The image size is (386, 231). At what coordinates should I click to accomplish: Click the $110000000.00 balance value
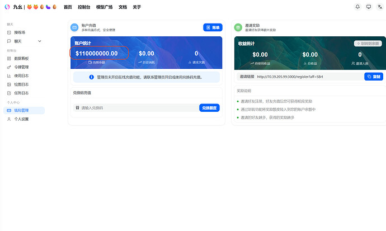click(96, 53)
